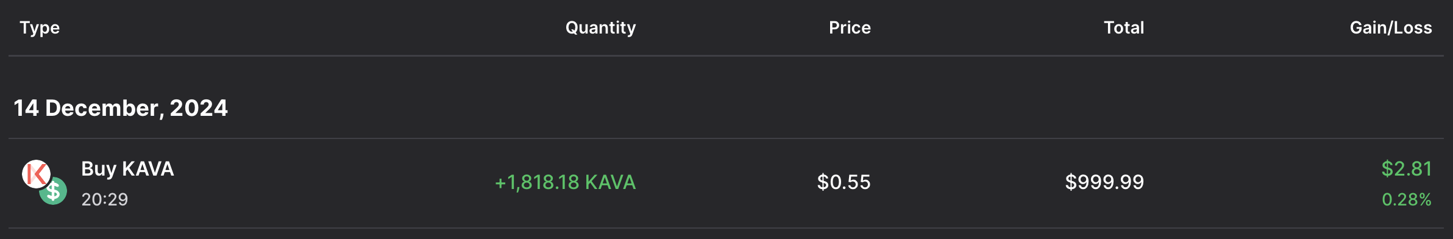Sort by the Quantity column header
1453x239 pixels.
pos(600,27)
